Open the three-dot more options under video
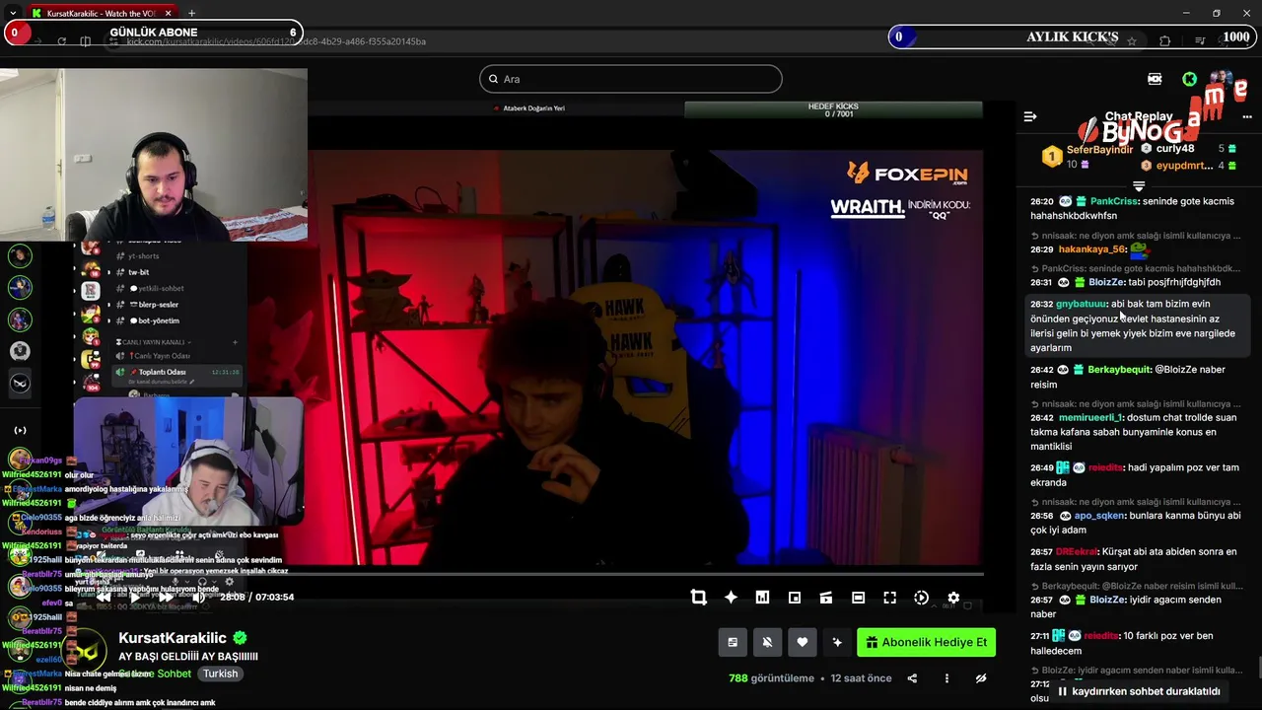1262x710 pixels. (x=946, y=678)
